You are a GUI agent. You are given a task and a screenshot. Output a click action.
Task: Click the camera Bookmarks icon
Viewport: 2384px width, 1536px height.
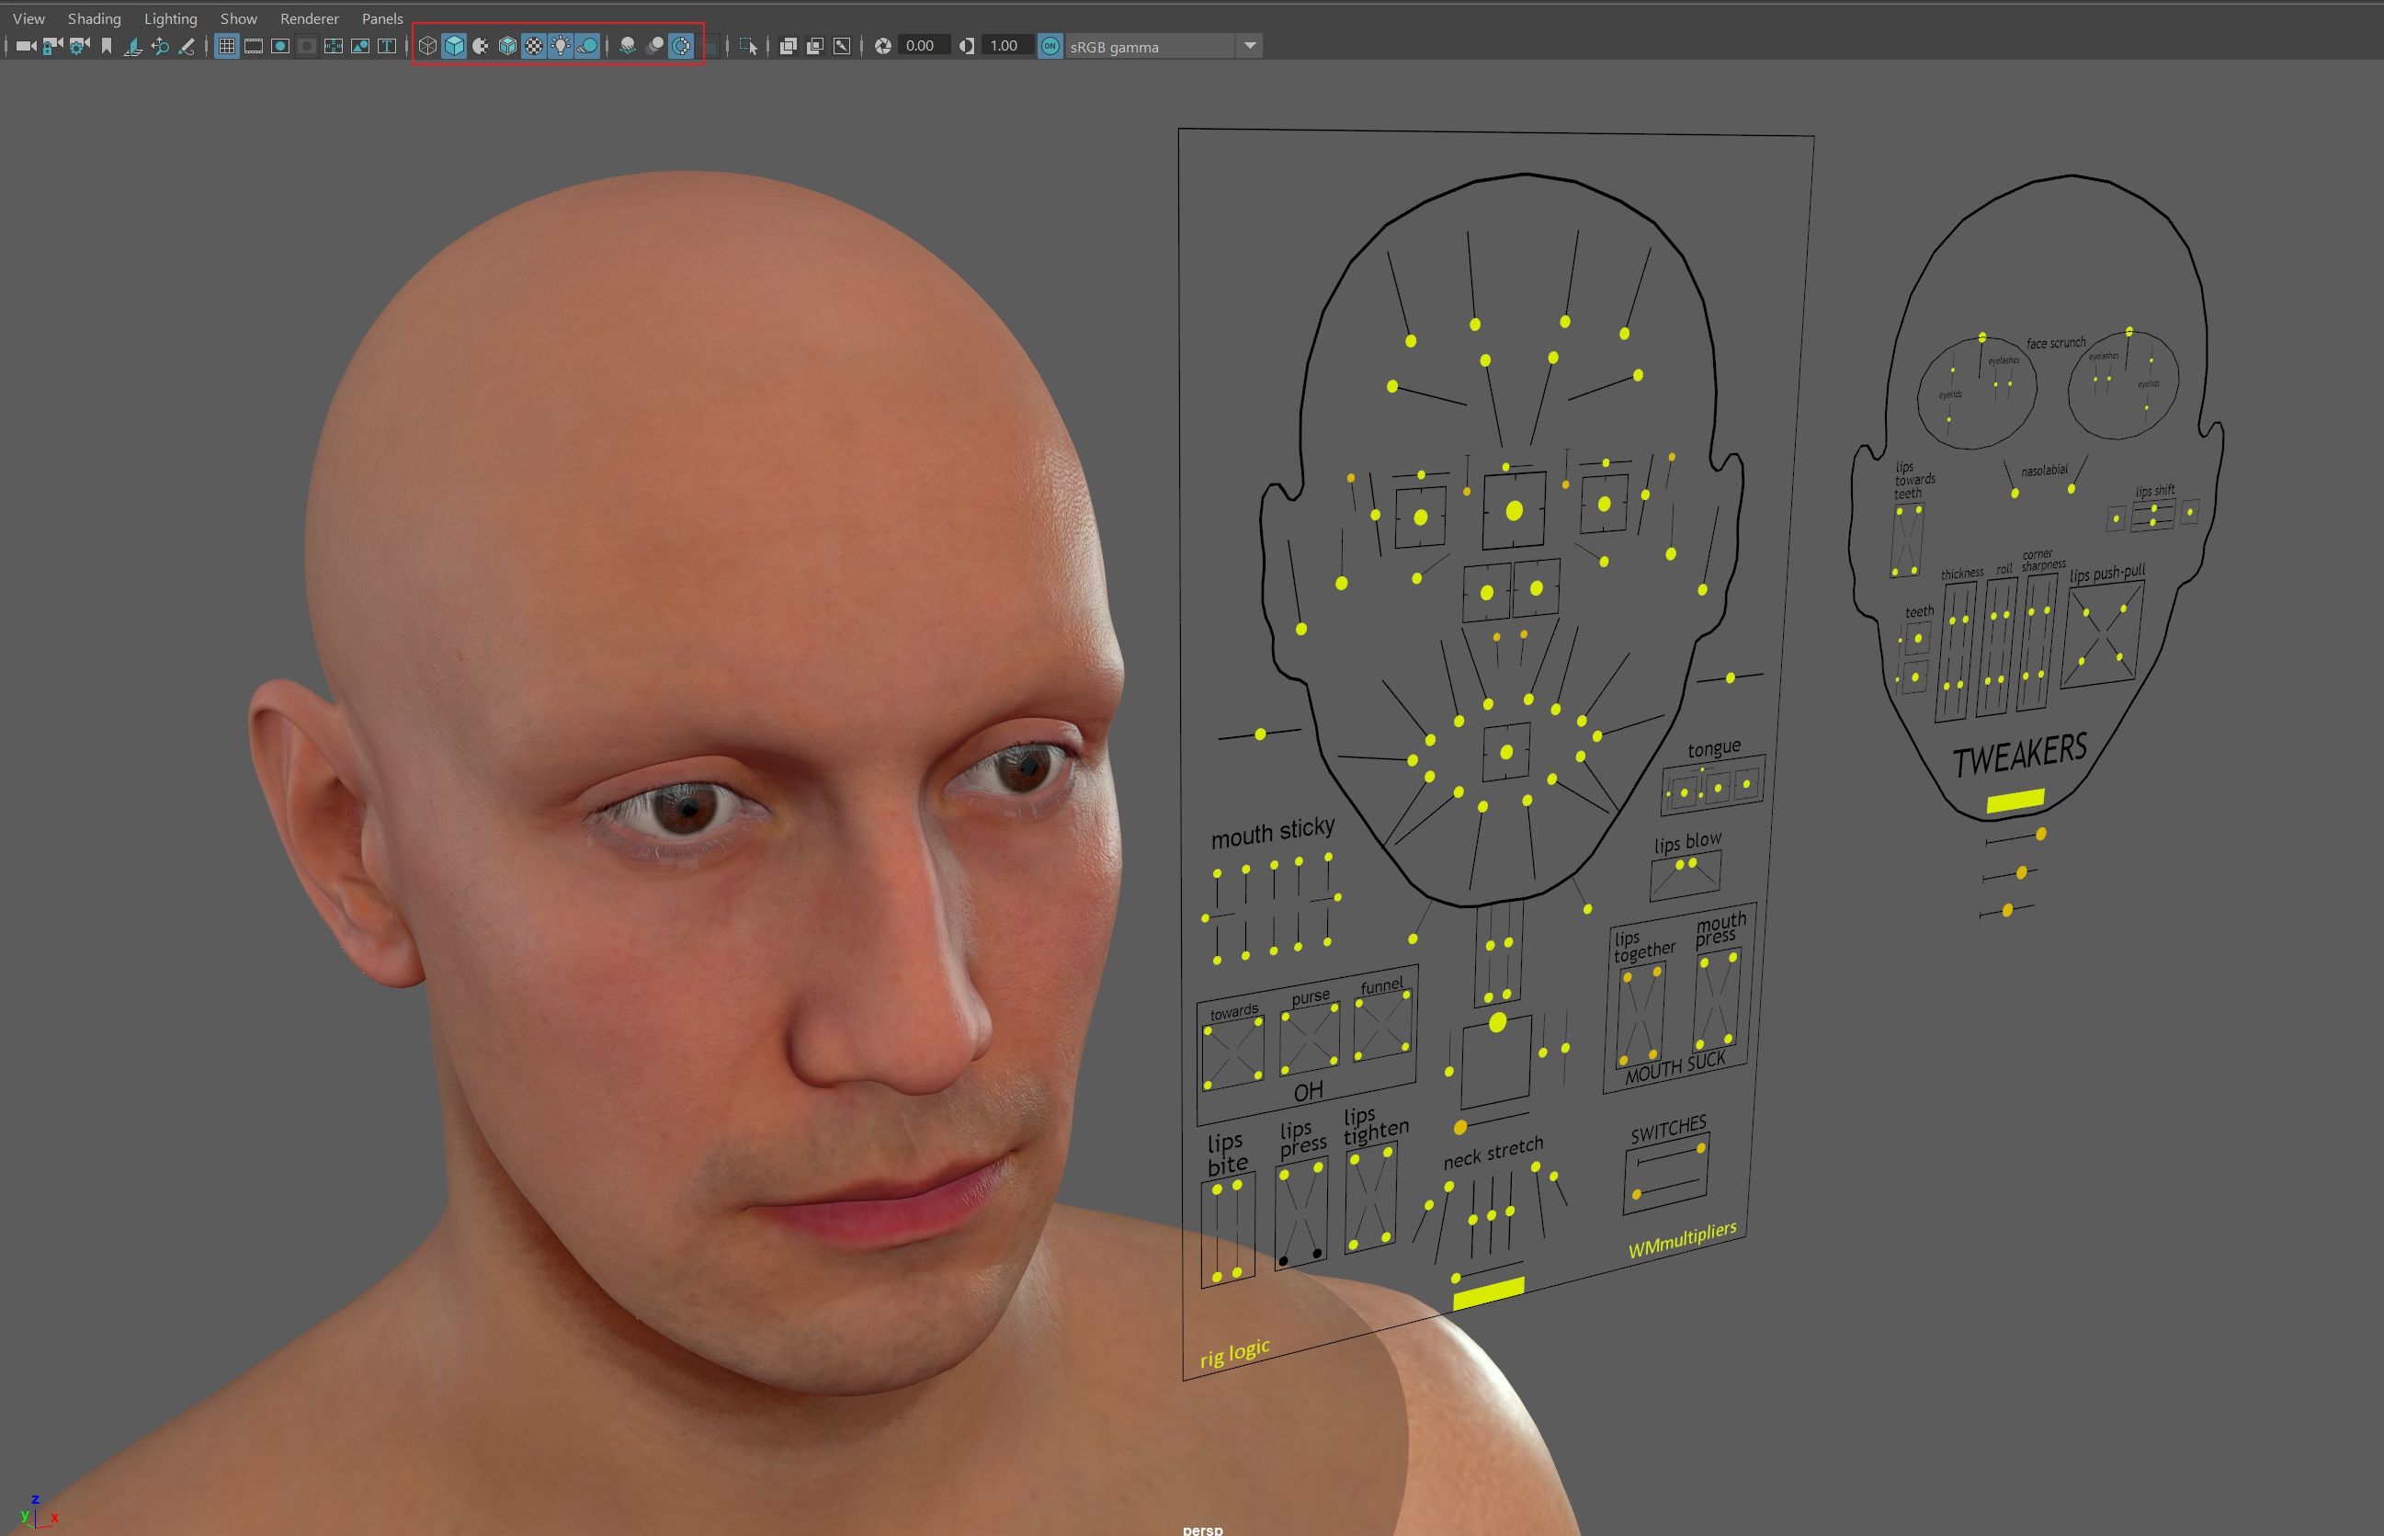[x=107, y=46]
